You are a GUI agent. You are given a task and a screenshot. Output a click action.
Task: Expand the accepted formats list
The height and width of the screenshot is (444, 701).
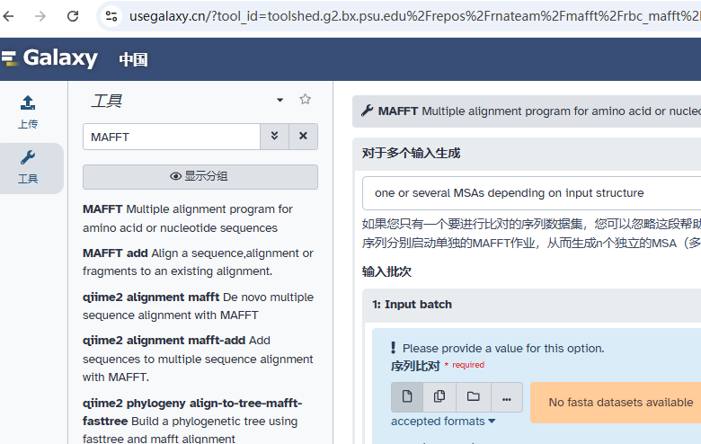(x=443, y=422)
